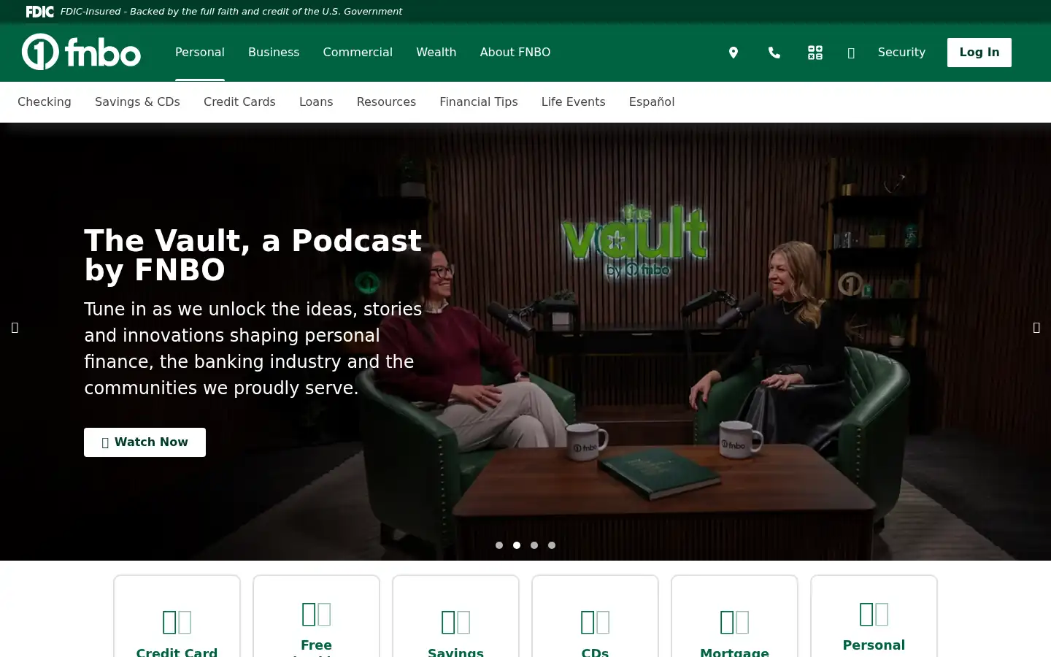Open the Financial Tips menu
This screenshot has width=1051, height=657.
coord(479,102)
